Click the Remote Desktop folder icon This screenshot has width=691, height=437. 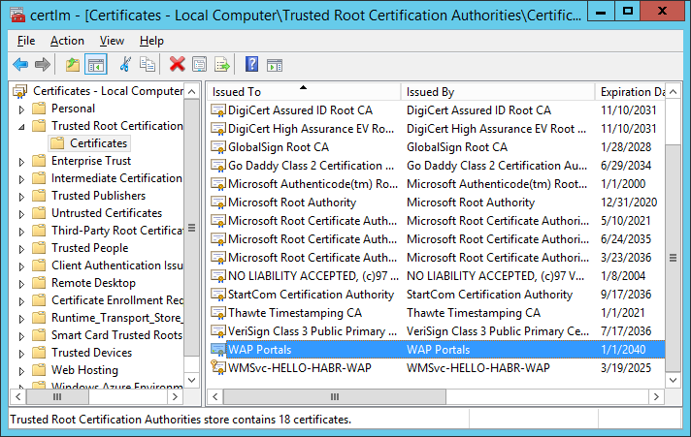coord(39,283)
